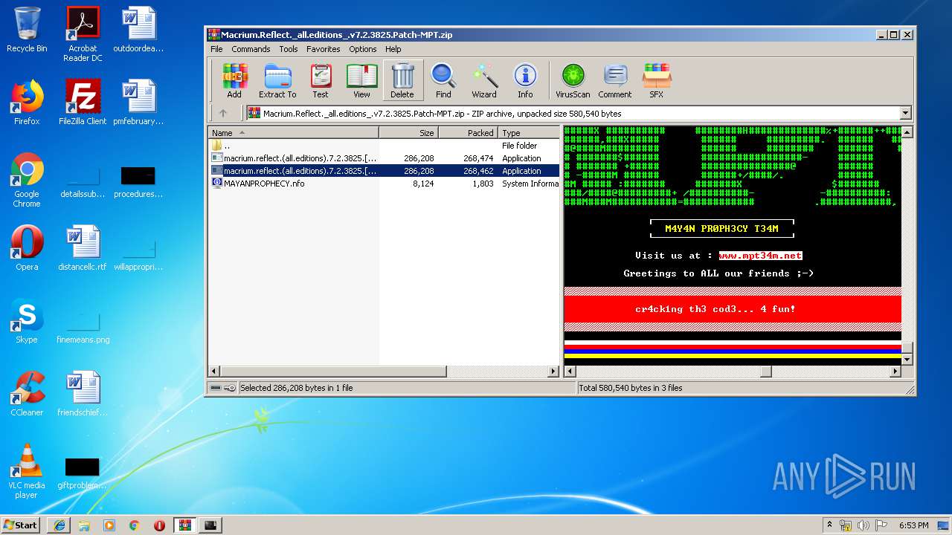This screenshot has width=952, height=535.
Task: Open VLC media player desktop shortcut
Action: 27,471
